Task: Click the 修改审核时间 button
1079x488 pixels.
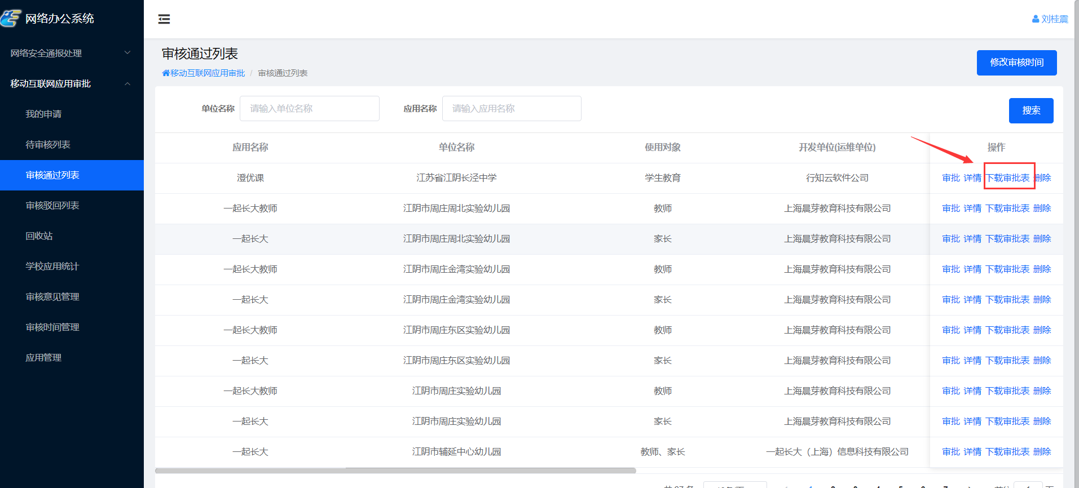Action: click(1016, 63)
